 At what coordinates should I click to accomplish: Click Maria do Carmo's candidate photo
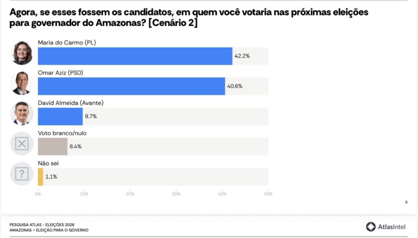pyautogui.click(x=22, y=53)
